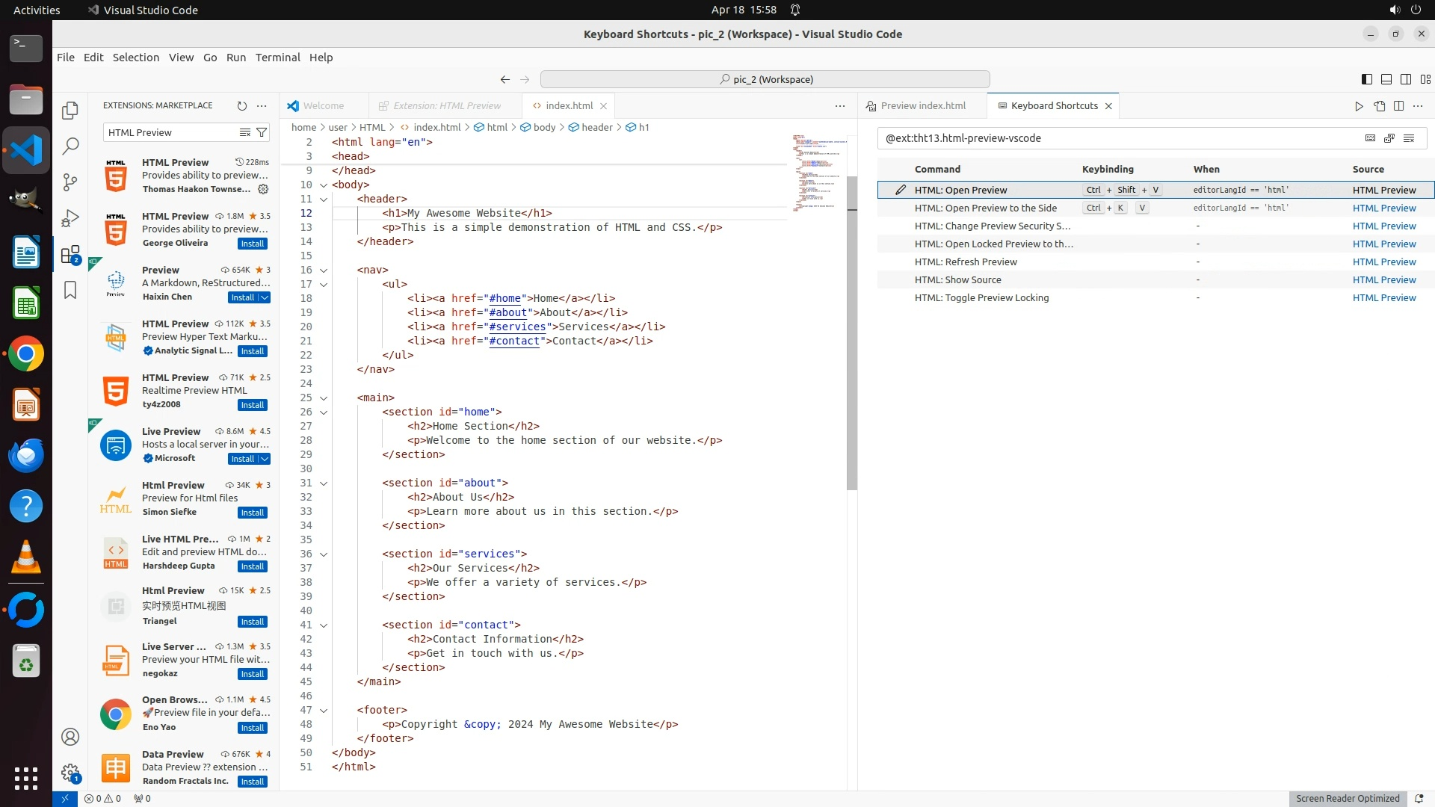
Task: Open Install dropdown arrow for Live Preview
Action: [264, 459]
